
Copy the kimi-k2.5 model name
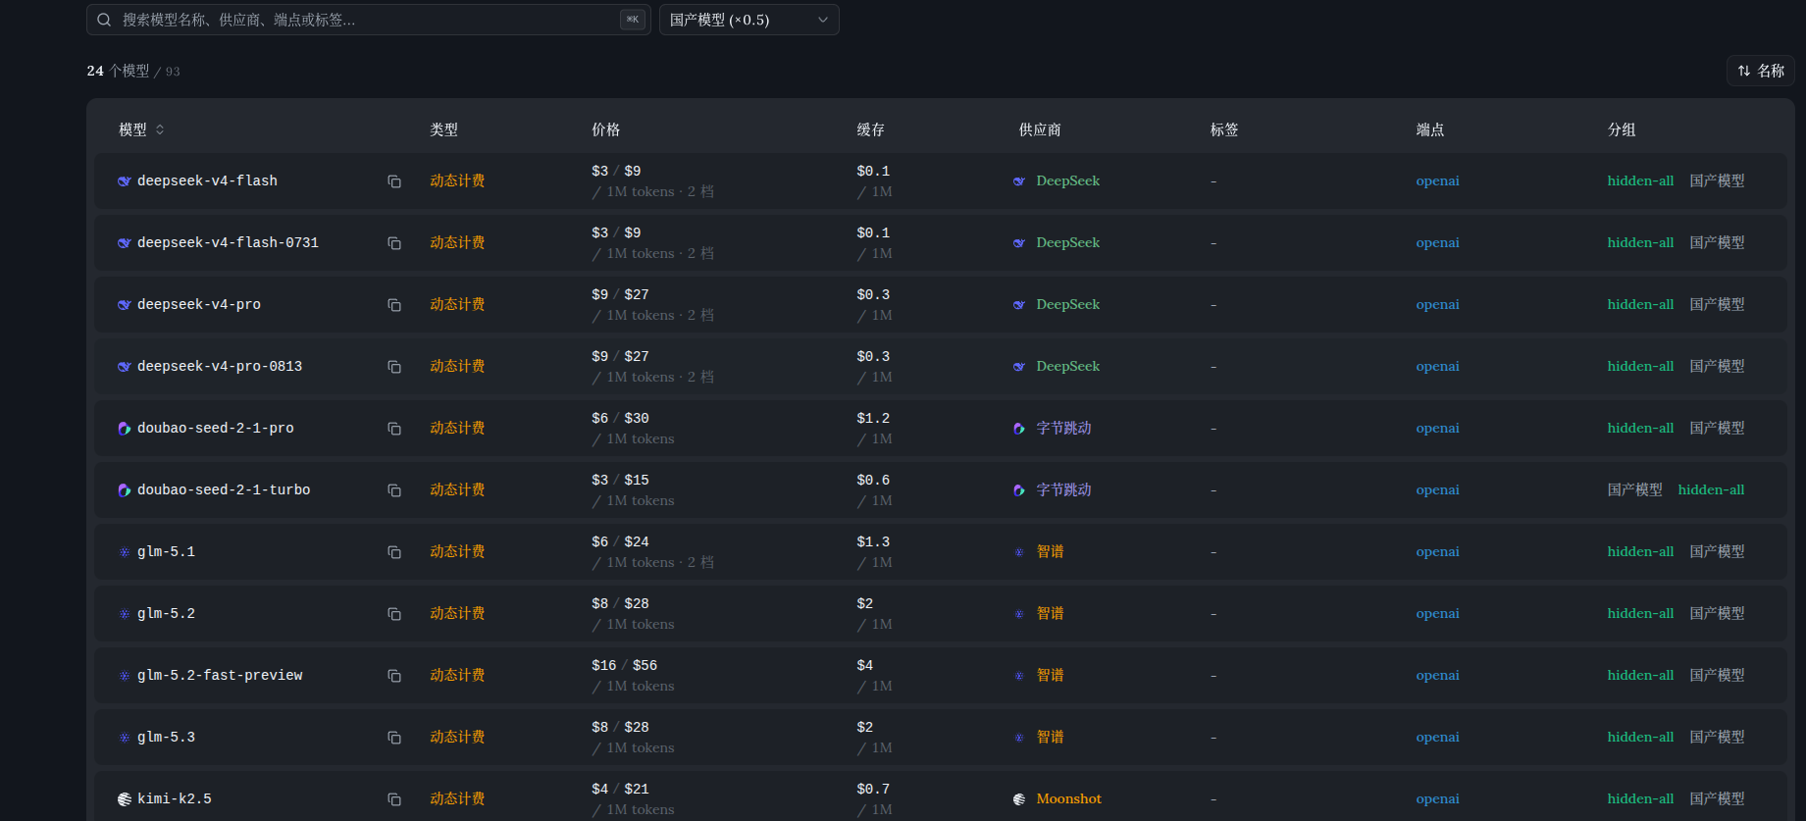tap(394, 799)
